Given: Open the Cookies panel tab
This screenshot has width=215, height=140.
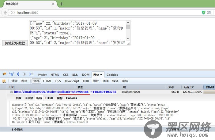Looking at the screenshot, I should coord(112,75).
